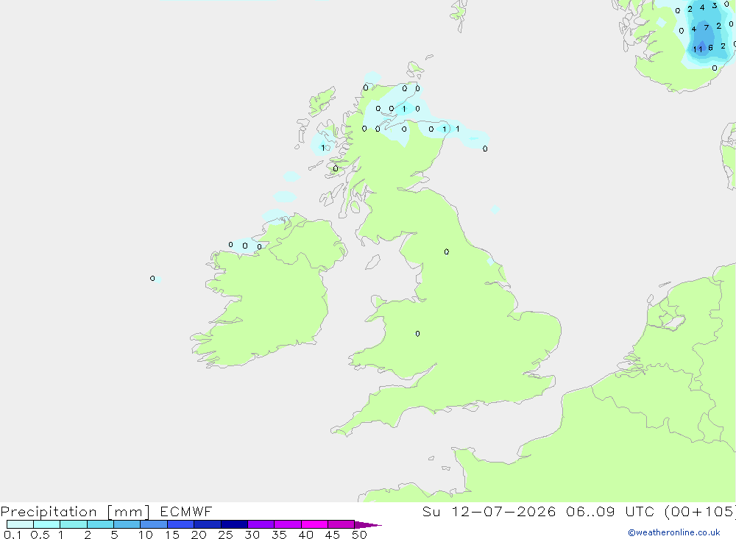This screenshot has width=736, height=539.
Task: Click the over-50 arrow tip of legend
Action: pyautogui.click(x=368, y=524)
